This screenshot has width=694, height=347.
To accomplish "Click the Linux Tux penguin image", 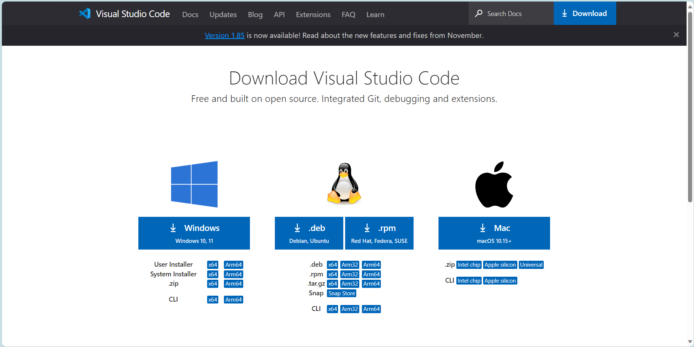I will click(x=344, y=183).
